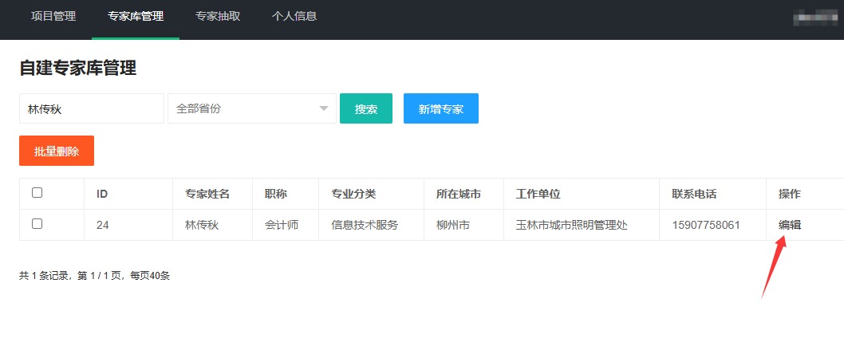This screenshot has height=350, width=844.
Task: Click the 新增专家 button
Action: 441,108
